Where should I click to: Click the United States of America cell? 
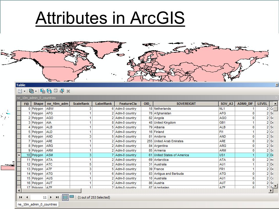point(186,155)
